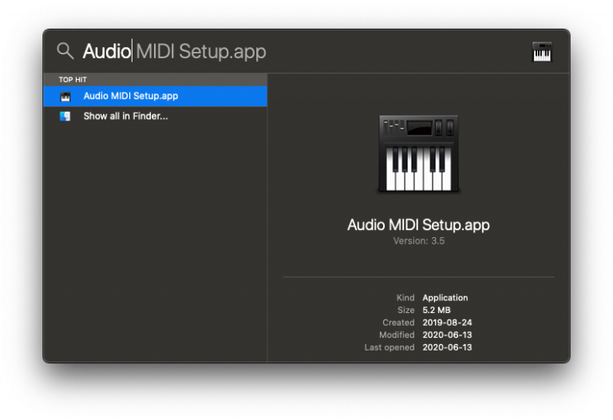
Task: Open the Audio MIDI Setup.app top hit result
Action: click(x=155, y=96)
